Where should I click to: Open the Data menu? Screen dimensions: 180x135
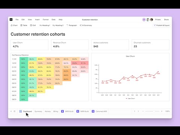pos(54,19)
